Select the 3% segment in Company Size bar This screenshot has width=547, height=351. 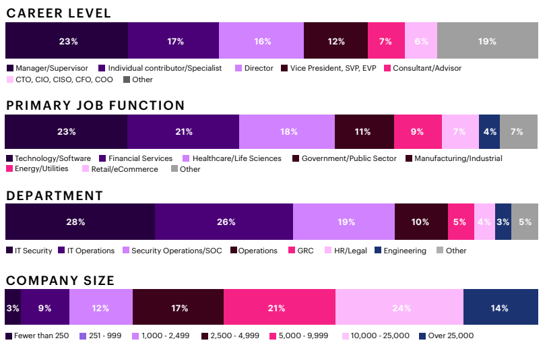pos(13,308)
